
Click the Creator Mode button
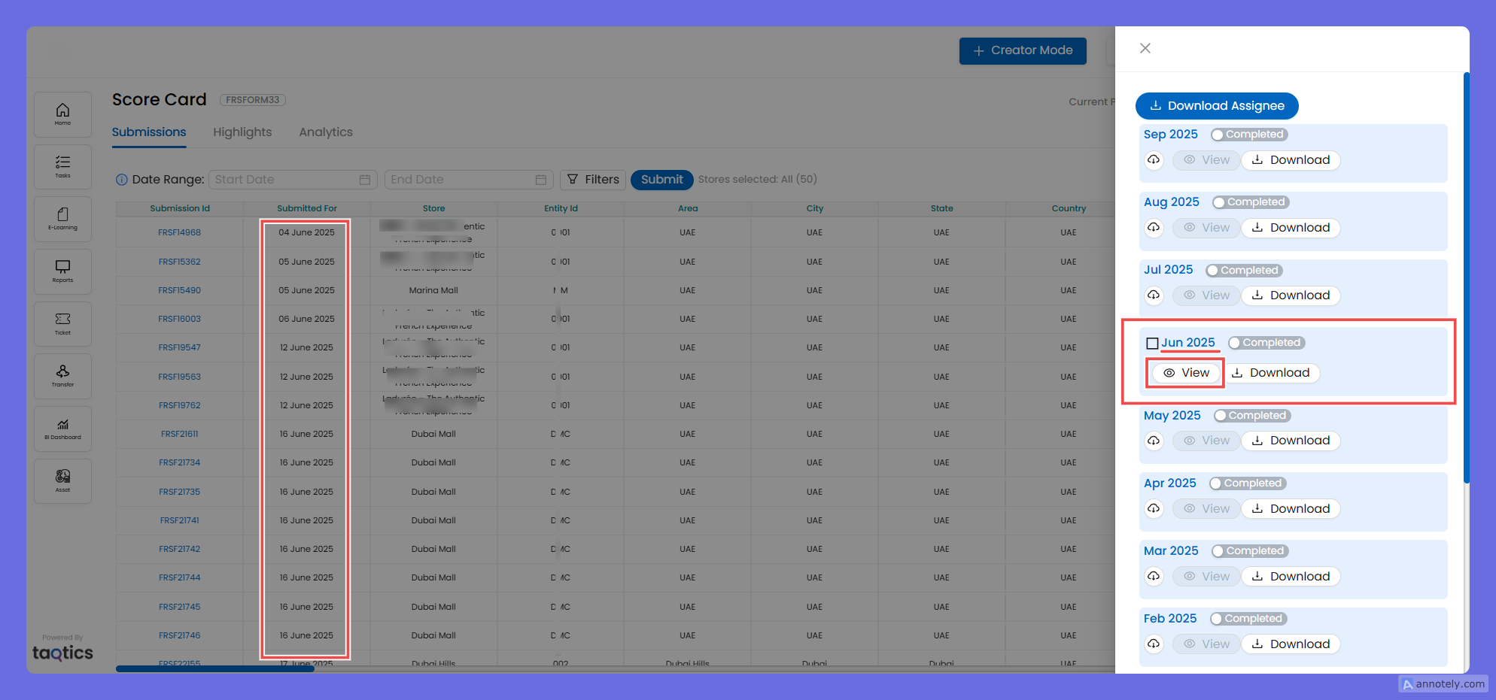pos(1023,50)
